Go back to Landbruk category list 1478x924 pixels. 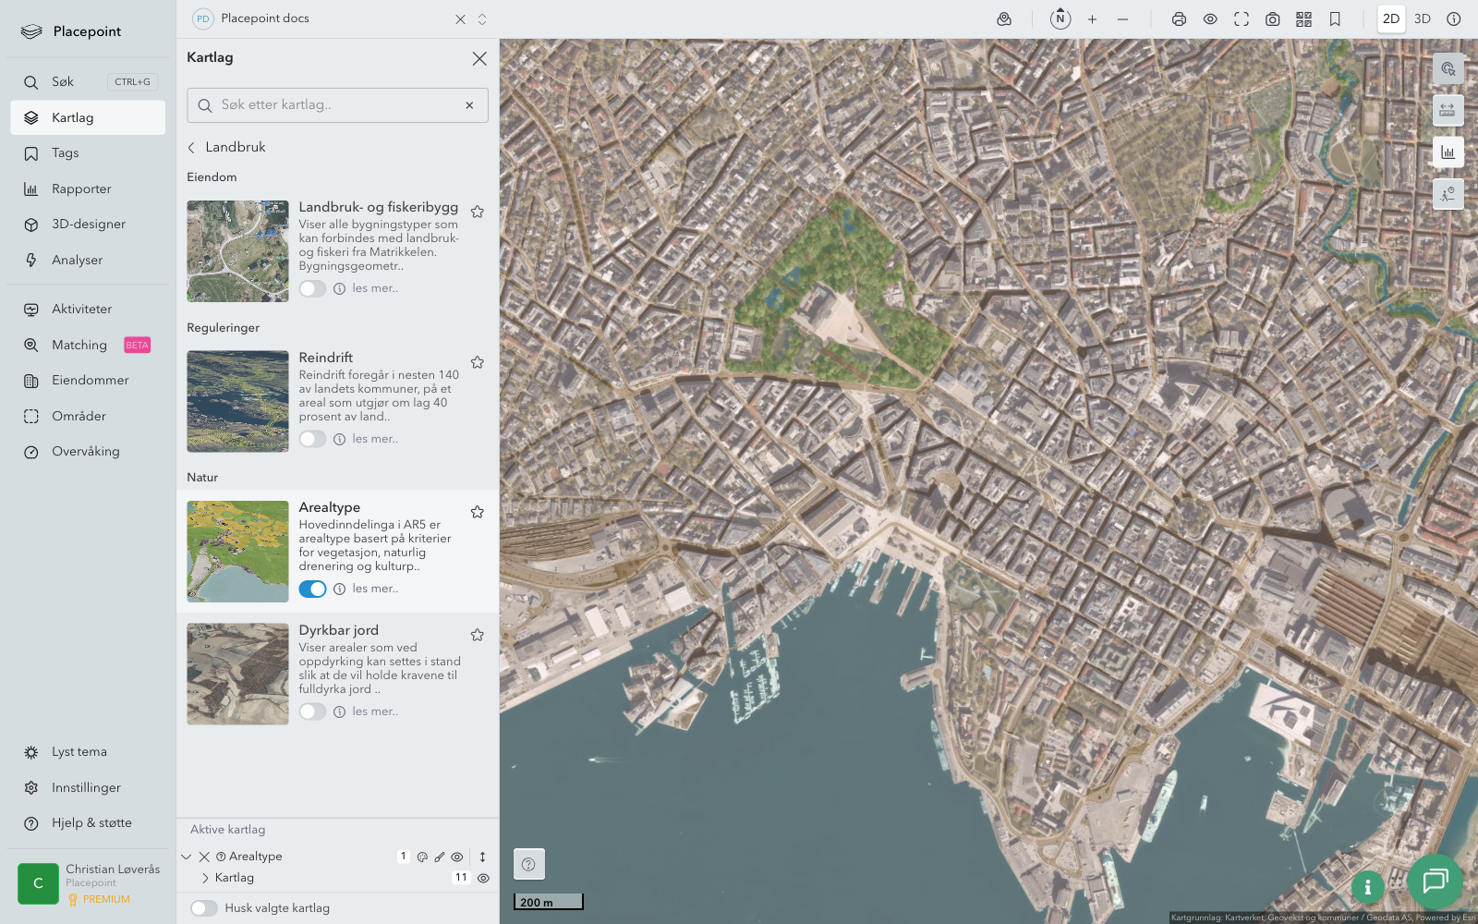tap(192, 147)
